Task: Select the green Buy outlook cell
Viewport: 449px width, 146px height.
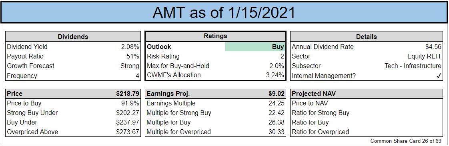Action: click(255, 47)
